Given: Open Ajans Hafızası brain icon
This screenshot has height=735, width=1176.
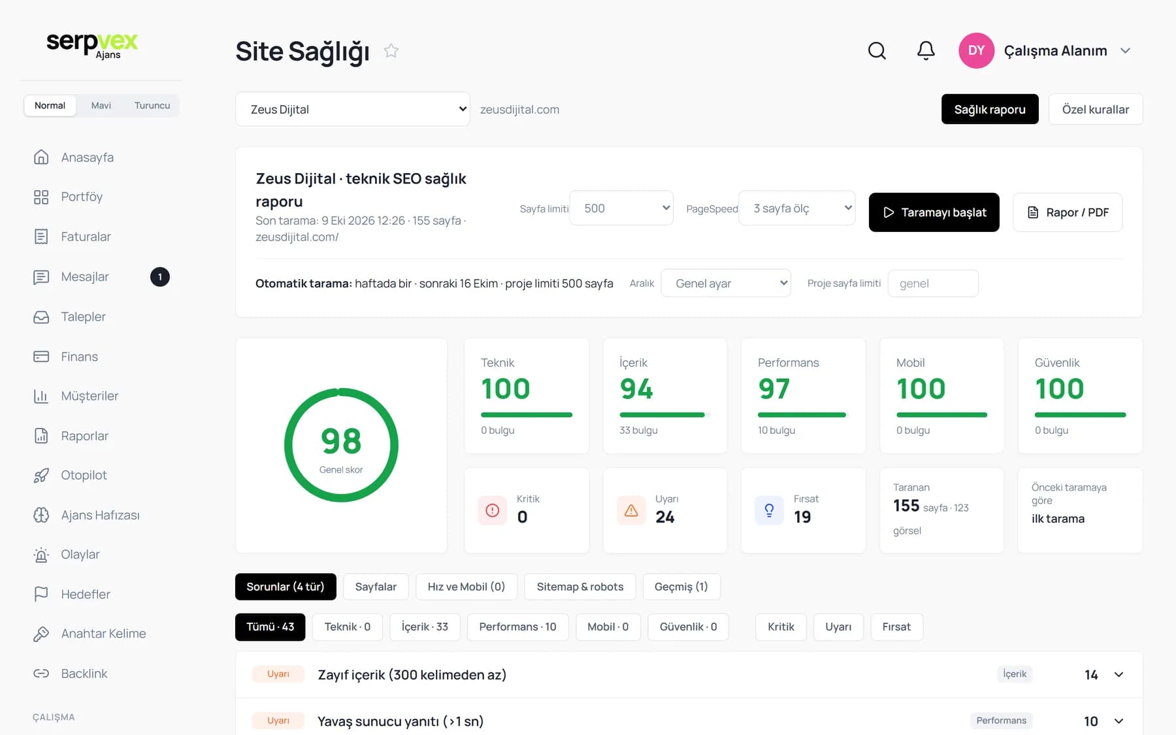Looking at the screenshot, I should [41, 515].
